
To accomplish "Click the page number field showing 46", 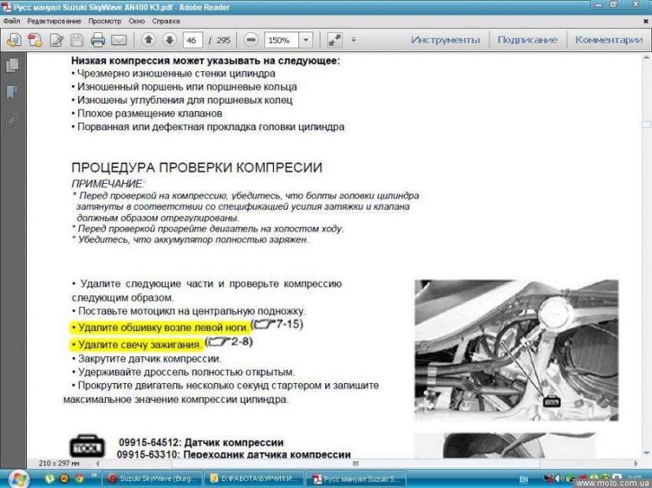I will pyautogui.click(x=192, y=41).
